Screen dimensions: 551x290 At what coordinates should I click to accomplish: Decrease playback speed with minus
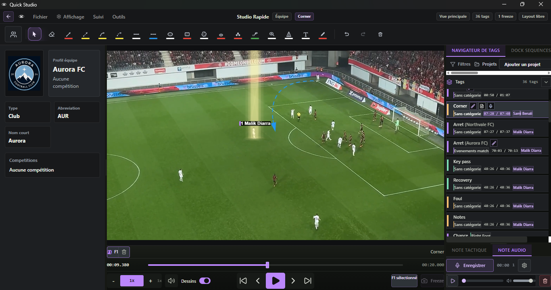(113, 281)
